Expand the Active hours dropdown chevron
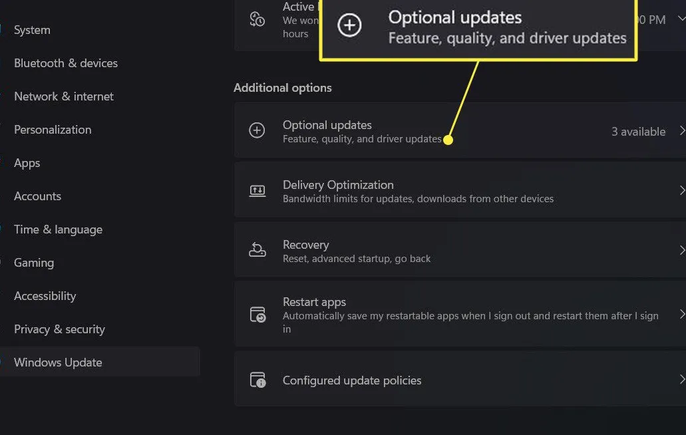 pyautogui.click(x=681, y=20)
